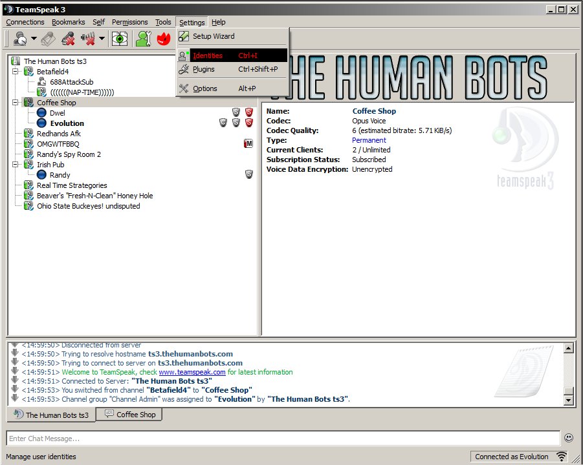Open the Help menu
This screenshot has width=583, height=465.
tap(219, 22)
